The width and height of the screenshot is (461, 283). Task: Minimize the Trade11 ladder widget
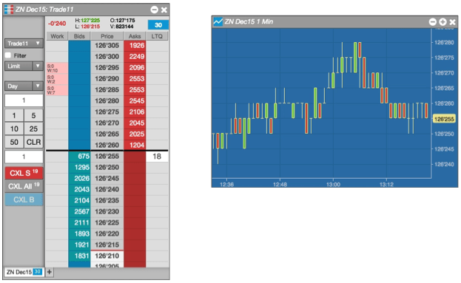pyautogui.click(x=155, y=10)
